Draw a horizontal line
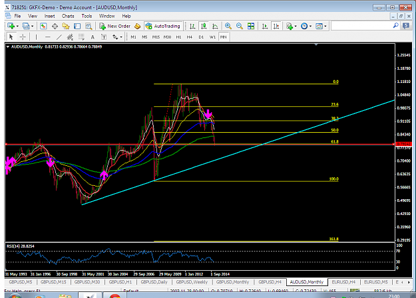 point(47,37)
